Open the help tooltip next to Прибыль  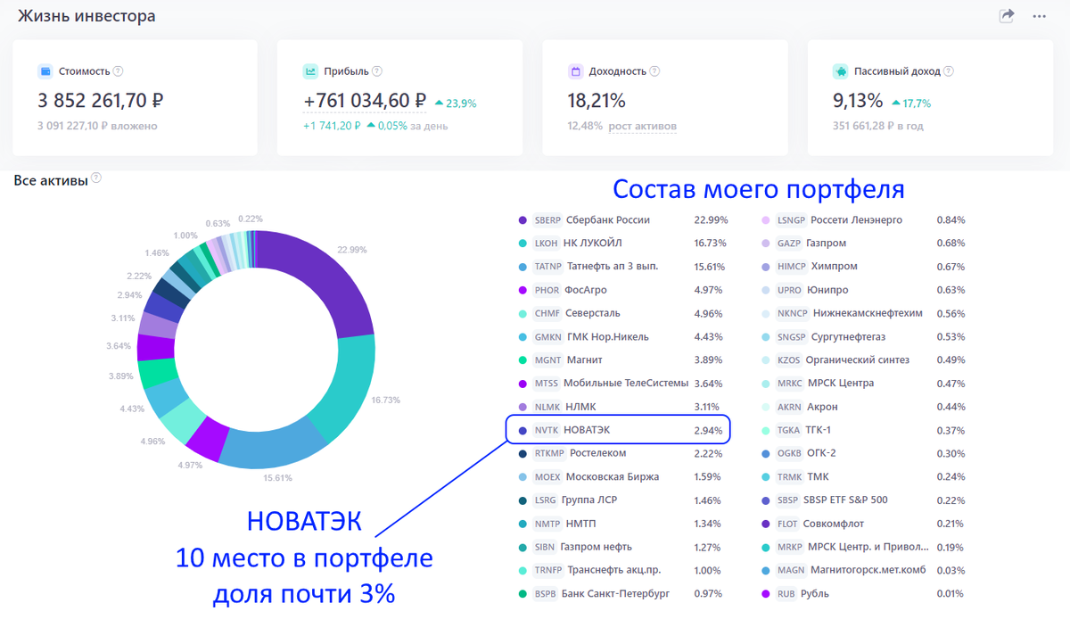377,71
